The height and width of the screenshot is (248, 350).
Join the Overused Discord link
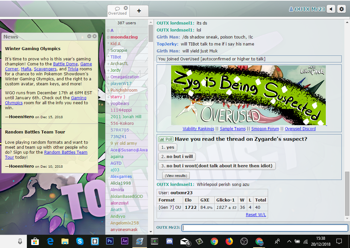click(300, 129)
